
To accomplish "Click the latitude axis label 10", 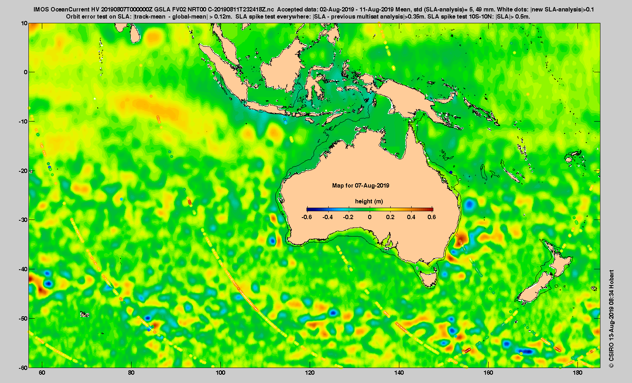I will pyautogui.click(x=24, y=23).
